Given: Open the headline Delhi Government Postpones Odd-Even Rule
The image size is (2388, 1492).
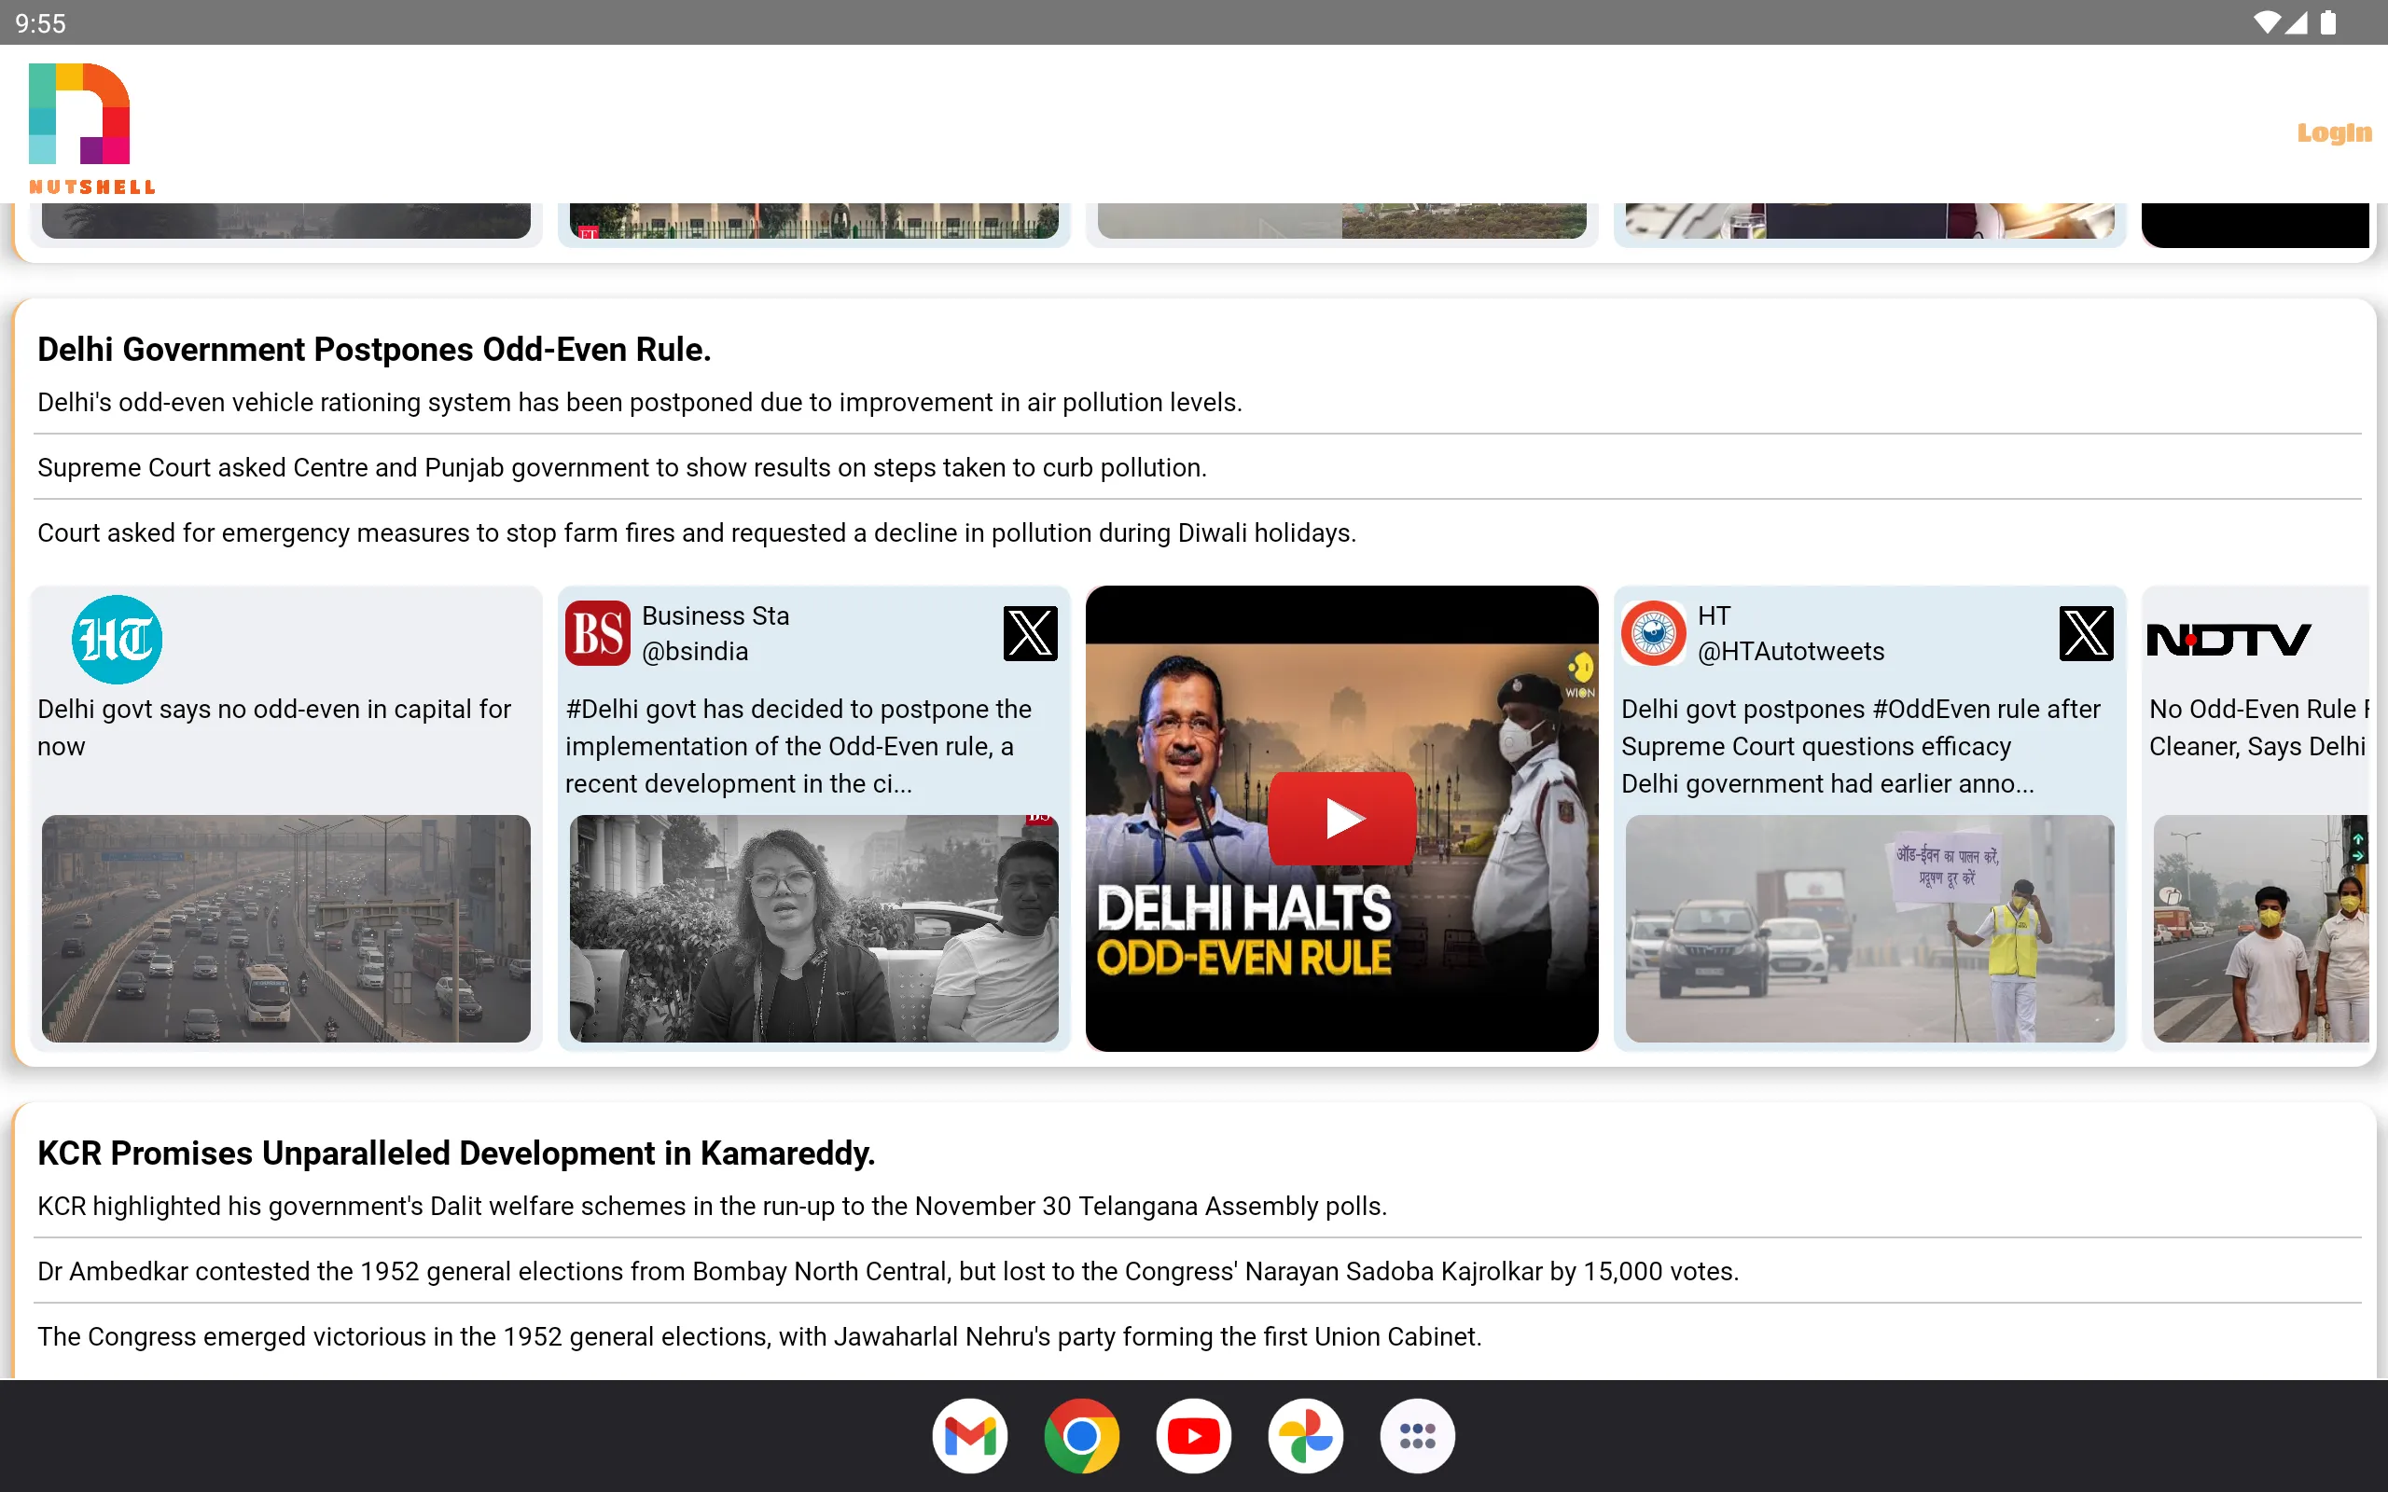Looking at the screenshot, I should (x=374, y=349).
